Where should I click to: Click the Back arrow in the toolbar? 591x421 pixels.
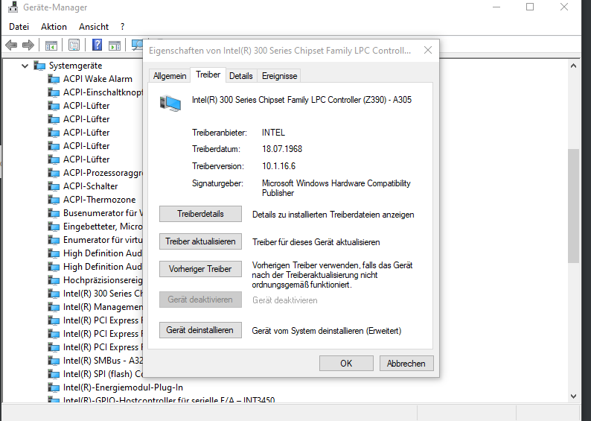tap(11, 45)
